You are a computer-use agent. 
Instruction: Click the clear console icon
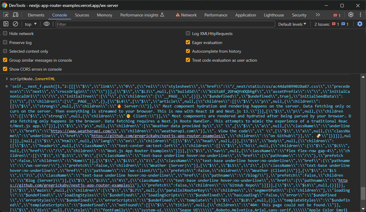[16, 24]
